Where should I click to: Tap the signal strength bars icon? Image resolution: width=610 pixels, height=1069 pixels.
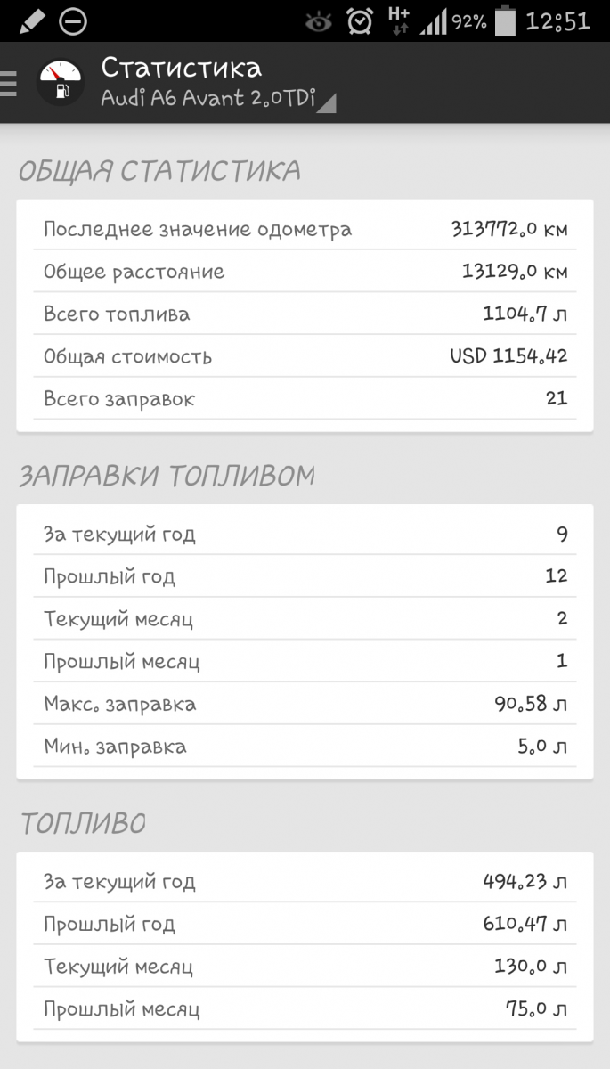(x=434, y=21)
